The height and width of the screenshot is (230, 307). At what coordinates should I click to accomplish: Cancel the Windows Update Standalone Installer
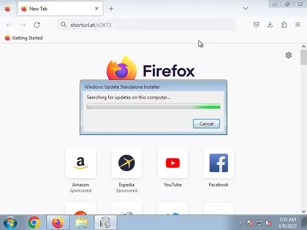pos(206,123)
